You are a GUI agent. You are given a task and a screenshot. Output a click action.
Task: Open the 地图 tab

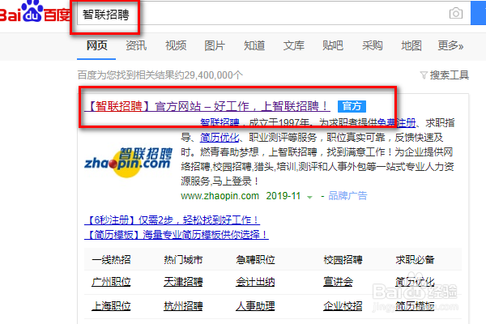point(411,45)
